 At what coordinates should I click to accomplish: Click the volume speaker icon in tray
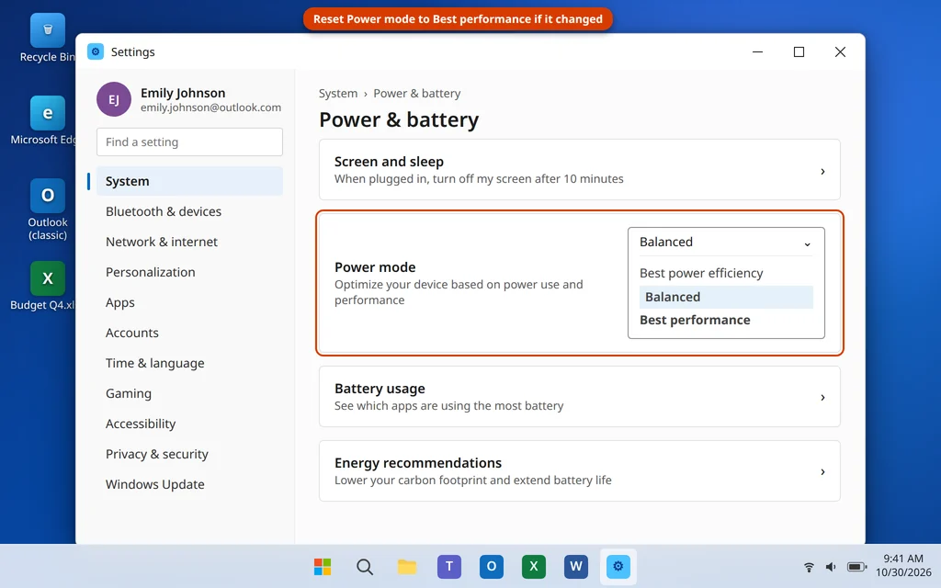coord(831,567)
